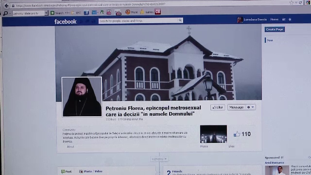
Task: Expand the toolbar search box dropdown arrow
Action: point(46,13)
